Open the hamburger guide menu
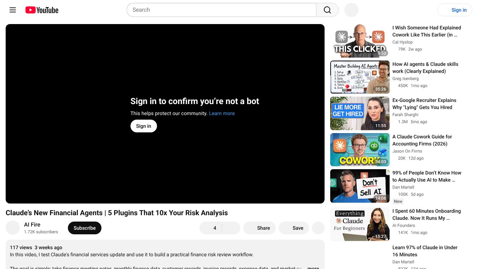The width and height of the screenshot is (478, 269). tap(13, 10)
